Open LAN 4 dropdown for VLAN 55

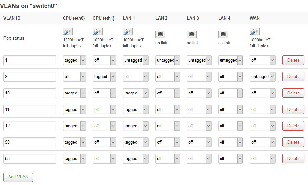click(x=230, y=159)
